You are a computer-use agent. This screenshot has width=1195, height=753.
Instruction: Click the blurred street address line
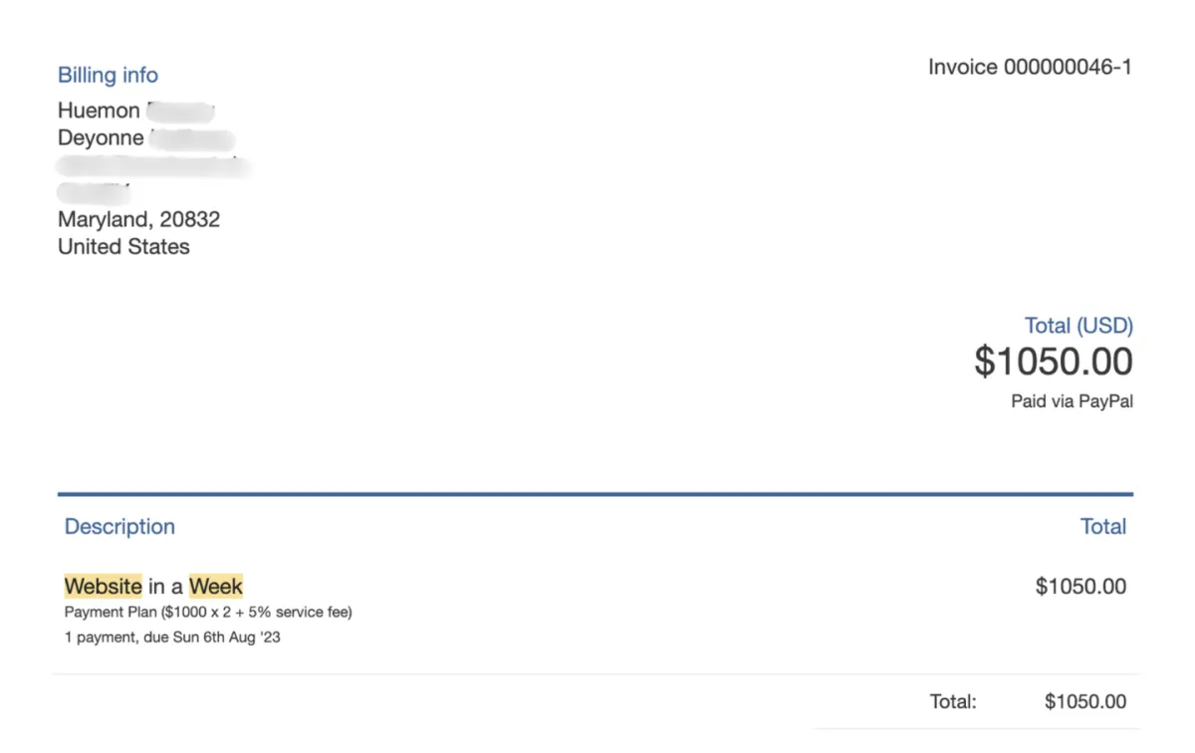[153, 165]
